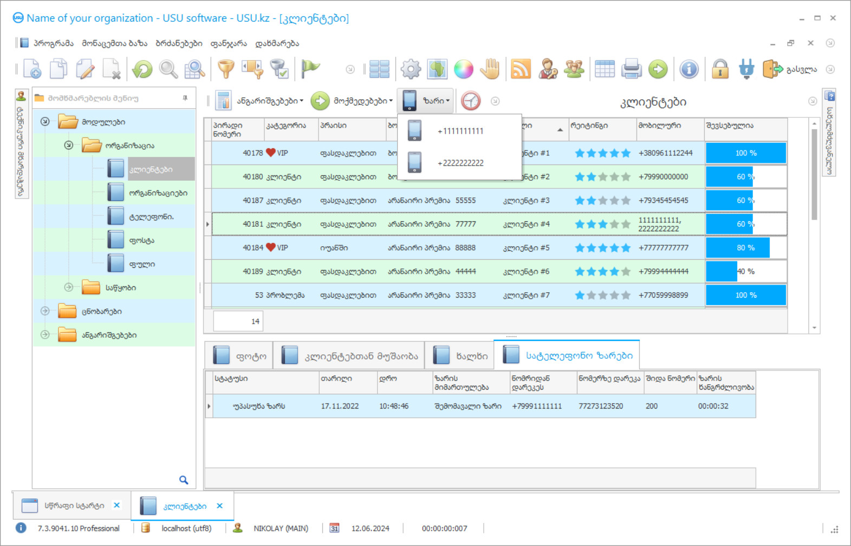Screen dimensions: 851x546
Task: Open the დახმარება menu
Action: coord(277,43)
